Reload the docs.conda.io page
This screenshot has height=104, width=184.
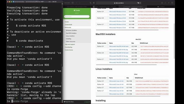tap(140, 3)
